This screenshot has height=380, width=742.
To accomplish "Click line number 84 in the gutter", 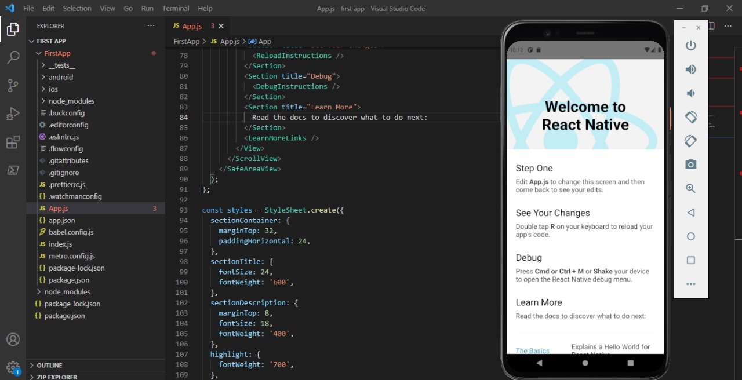I will coord(183,117).
